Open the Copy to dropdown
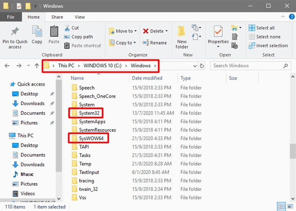Image resolution: width=296 pixels, height=211 pixels. pos(122,43)
